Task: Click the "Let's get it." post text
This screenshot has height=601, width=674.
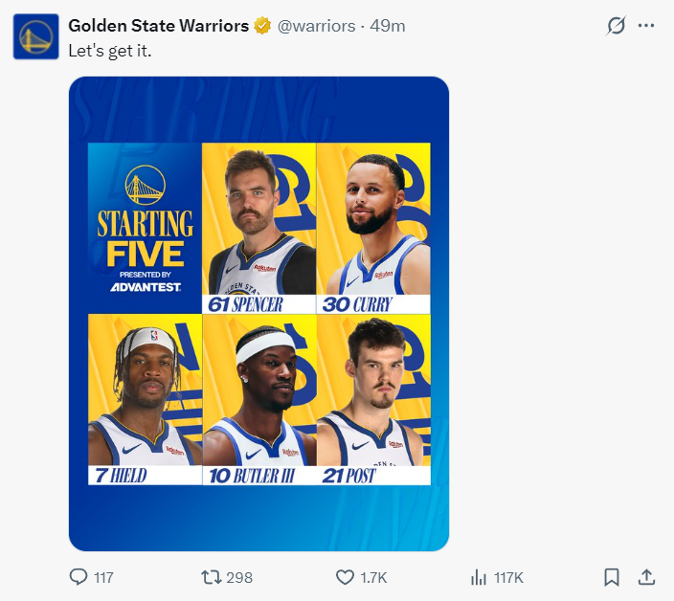Action: tap(110, 49)
